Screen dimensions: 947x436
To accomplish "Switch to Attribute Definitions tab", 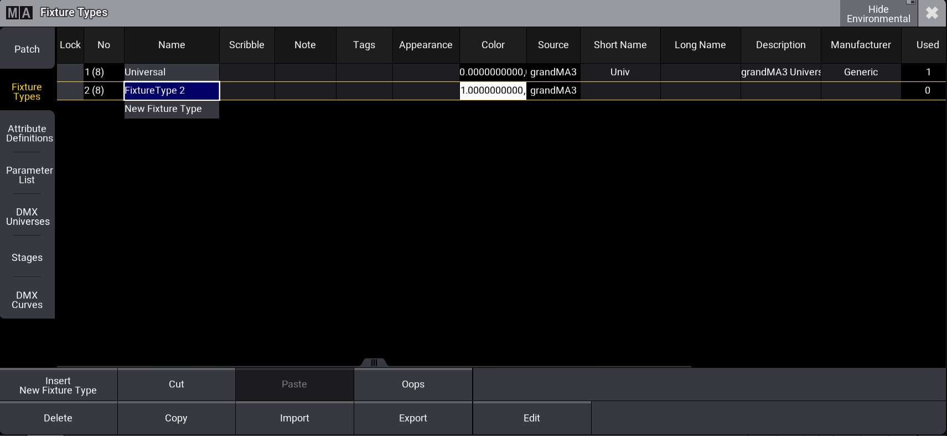I will point(28,134).
